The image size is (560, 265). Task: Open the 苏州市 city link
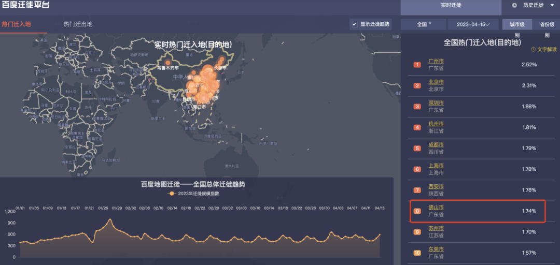pos(436,228)
